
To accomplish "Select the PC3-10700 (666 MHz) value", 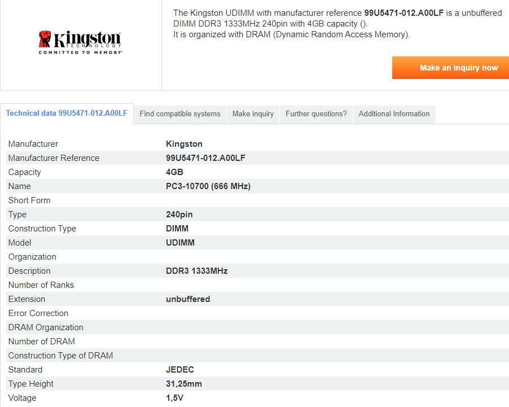I will click(208, 186).
